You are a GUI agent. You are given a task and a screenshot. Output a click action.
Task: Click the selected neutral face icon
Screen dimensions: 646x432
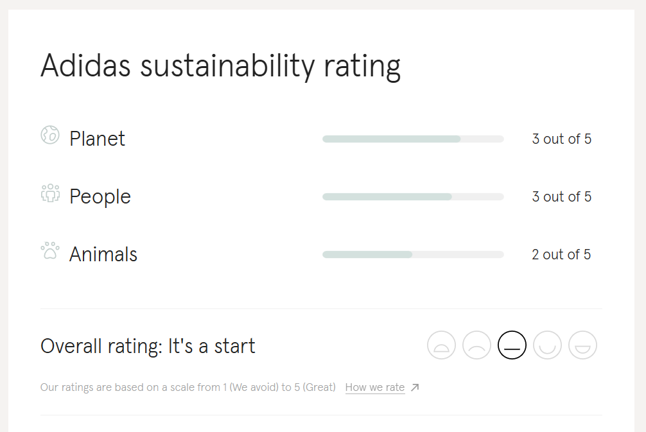(x=512, y=345)
